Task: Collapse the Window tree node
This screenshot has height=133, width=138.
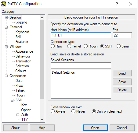Action: tap(6, 47)
